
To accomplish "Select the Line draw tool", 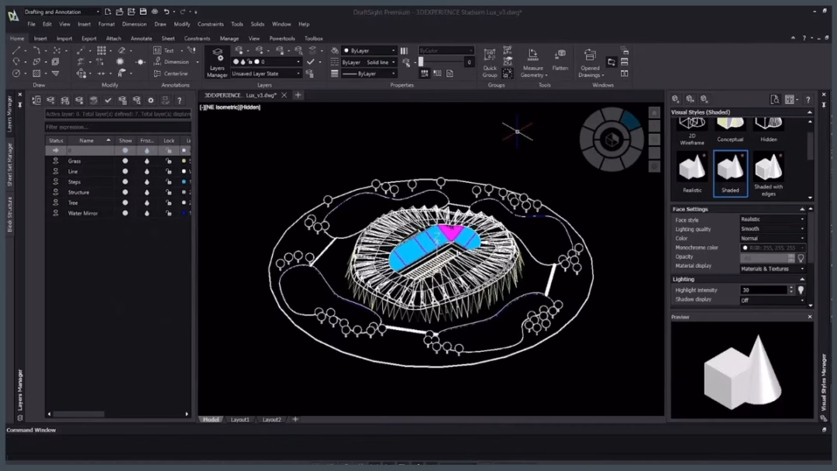I will point(16,50).
